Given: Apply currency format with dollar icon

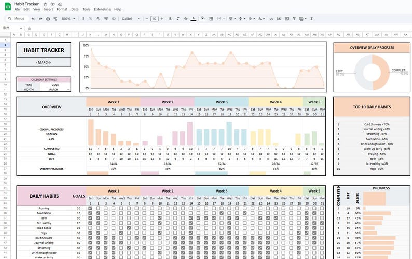Looking at the screenshot, I should (83, 19).
